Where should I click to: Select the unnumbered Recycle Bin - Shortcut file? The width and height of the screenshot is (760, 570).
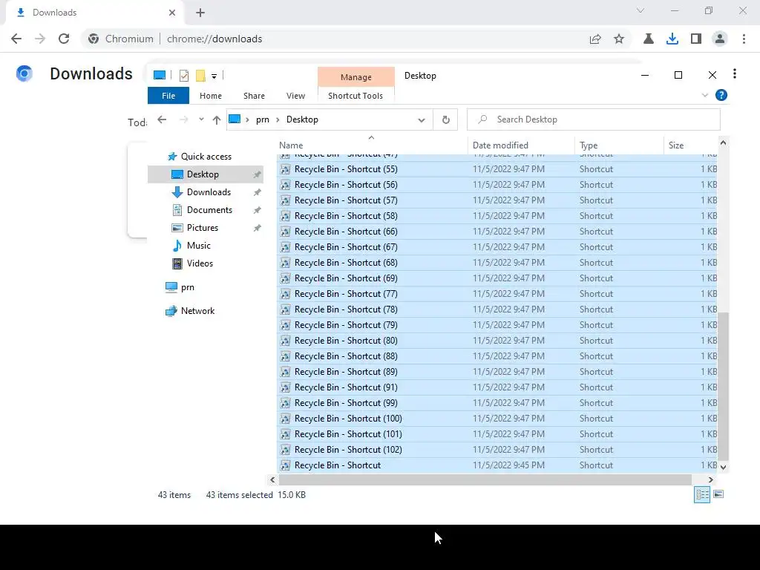497,465
